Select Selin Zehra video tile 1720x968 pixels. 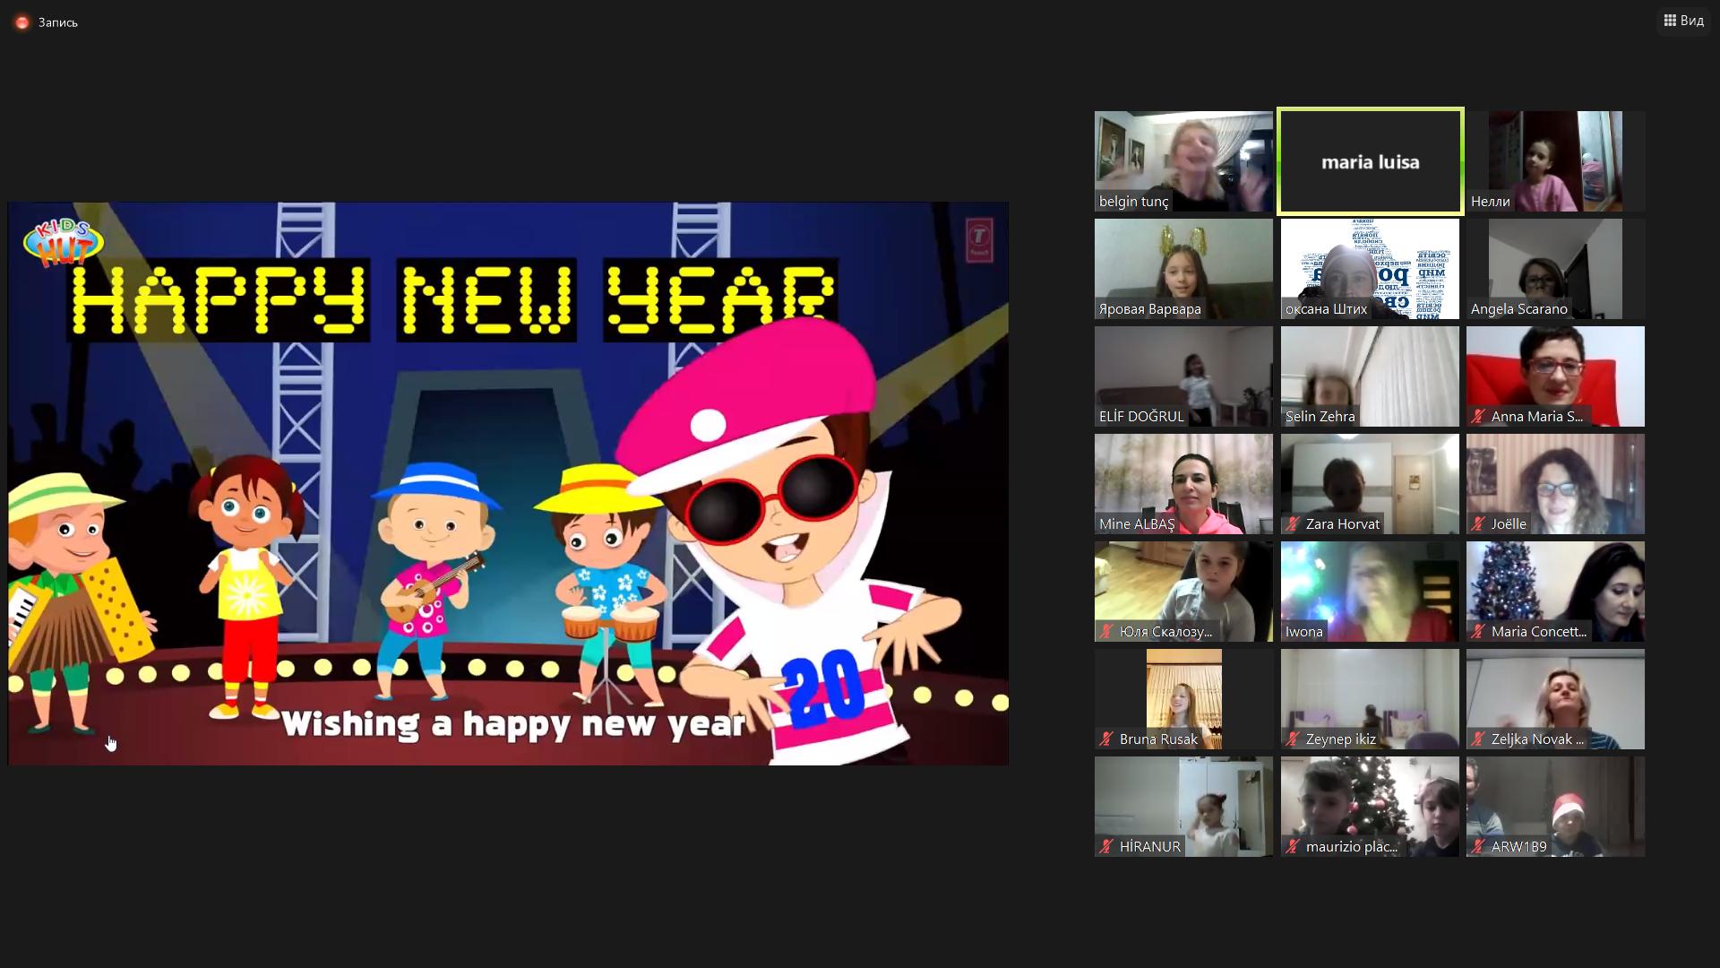point(1370,376)
